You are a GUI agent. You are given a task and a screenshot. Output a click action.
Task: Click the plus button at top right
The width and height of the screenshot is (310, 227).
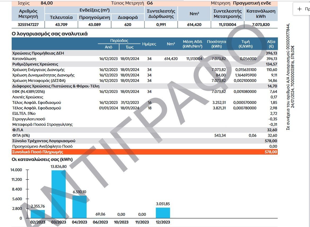(300, 9)
